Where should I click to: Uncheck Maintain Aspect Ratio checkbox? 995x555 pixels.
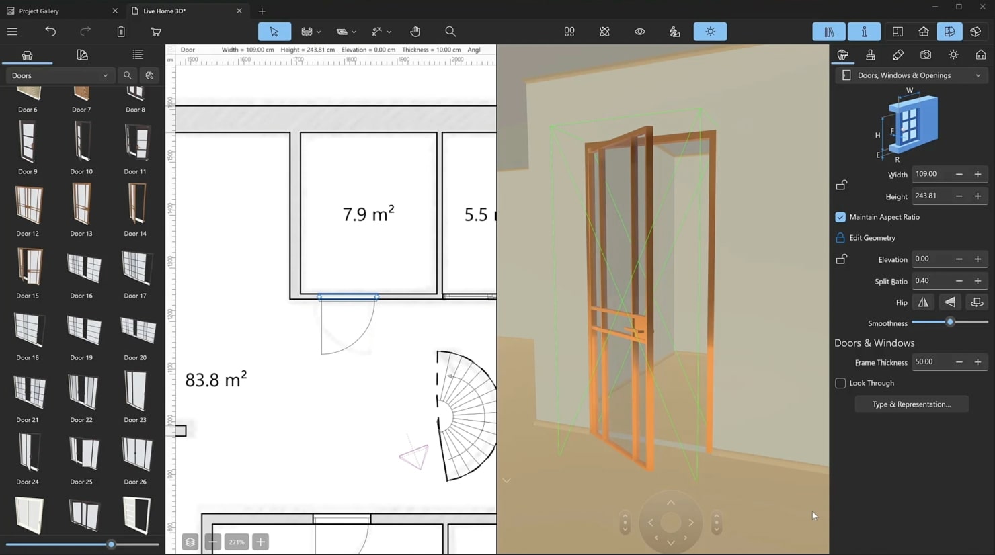pyautogui.click(x=840, y=217)
